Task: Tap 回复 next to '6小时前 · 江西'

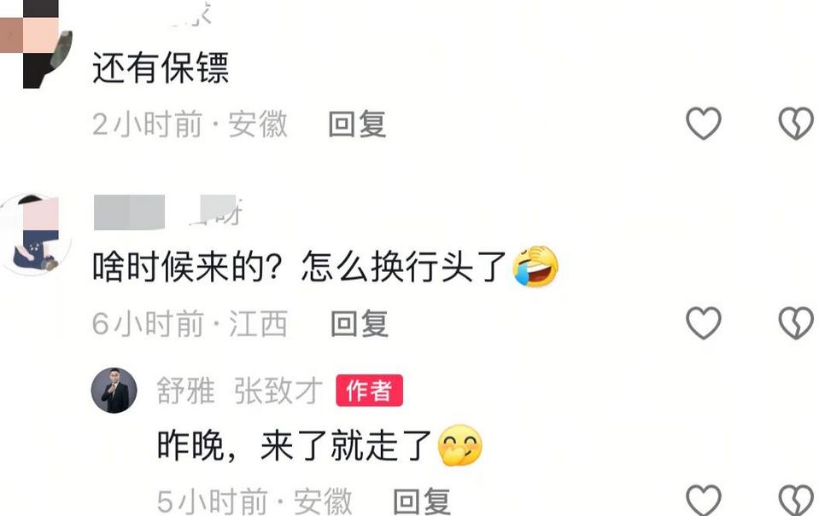Action: click(360, 323)
